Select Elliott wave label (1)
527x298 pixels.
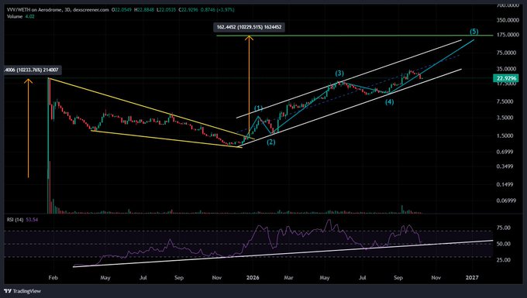click(258, 108)
